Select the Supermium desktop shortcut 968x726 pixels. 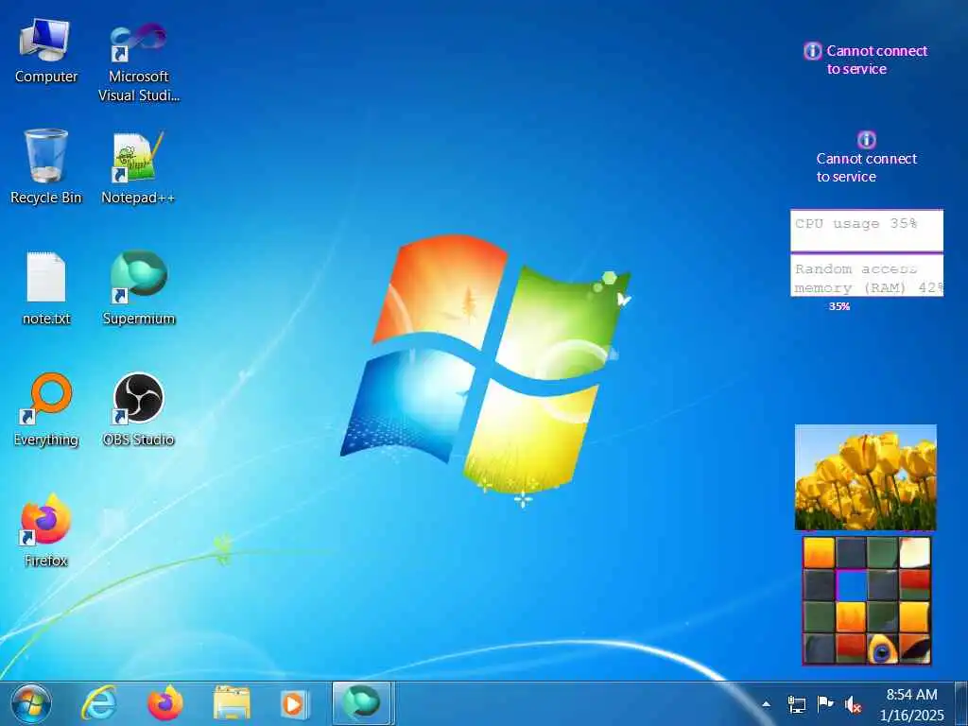138,287
